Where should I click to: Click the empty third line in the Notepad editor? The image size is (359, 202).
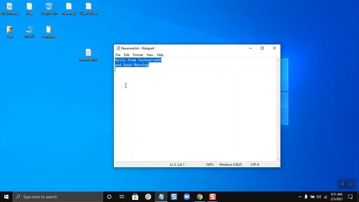click(x=195, y=70)
